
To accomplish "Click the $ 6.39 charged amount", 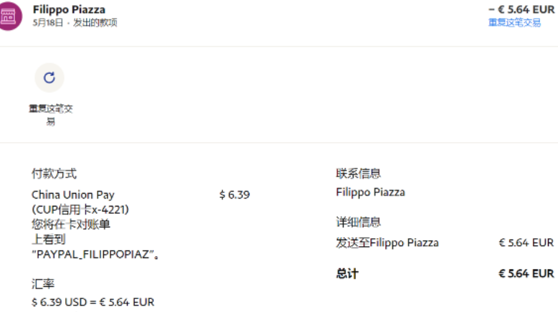I will point(235,194).
